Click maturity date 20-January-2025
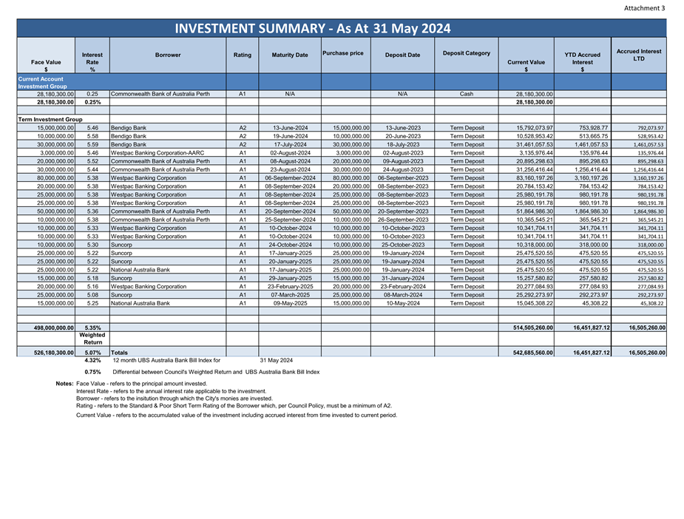This screenshot has width=684, height=519. point(290,262)
